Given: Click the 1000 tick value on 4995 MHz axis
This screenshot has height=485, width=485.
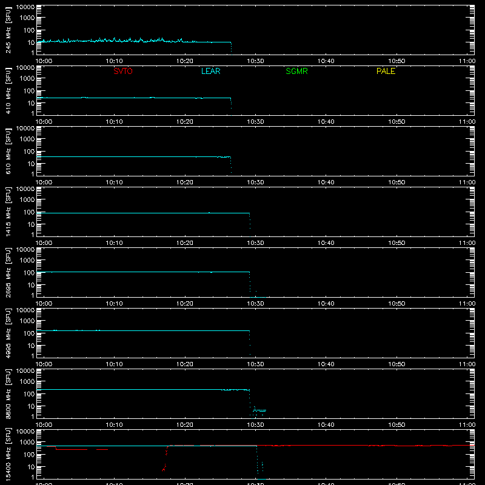Looking at the screenshot, I should 27,321.
